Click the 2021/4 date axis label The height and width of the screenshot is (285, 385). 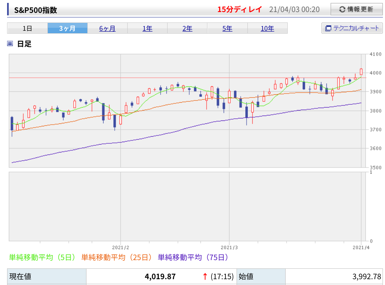(x=361, y=248)
